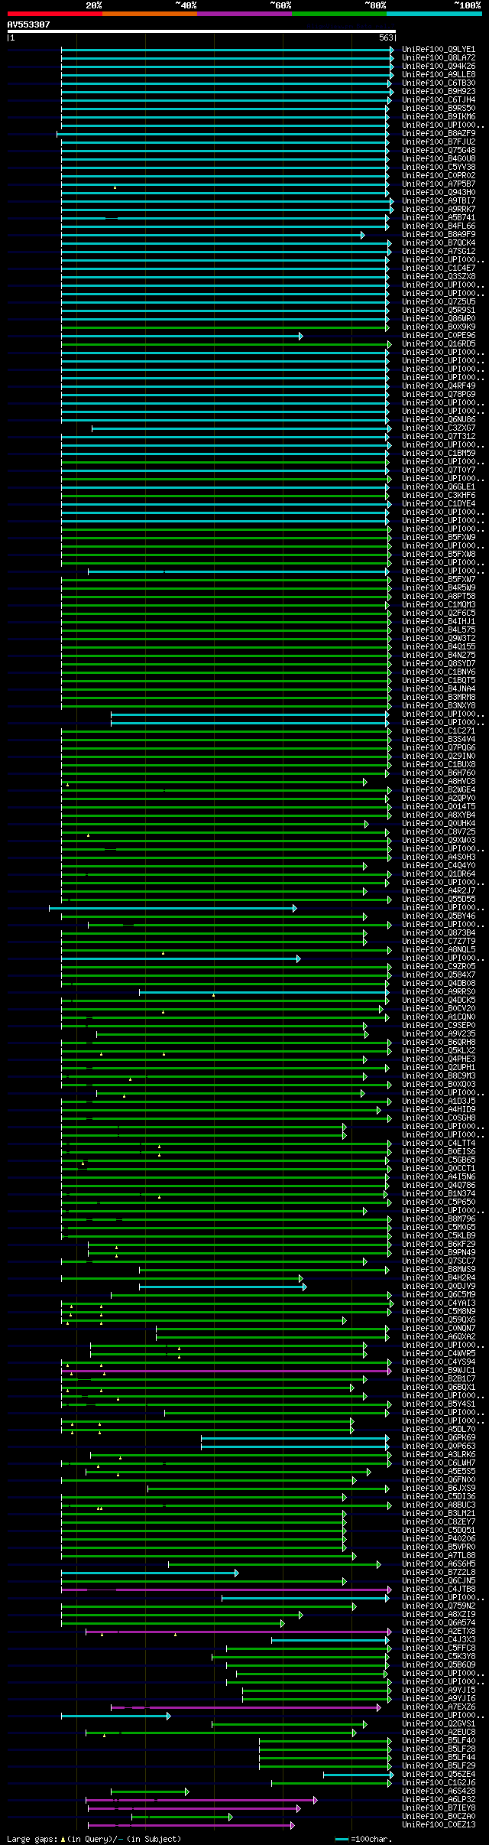Viewport: 489px width, 1845px height.
Task: Select the hit UniRef100_Q75G48
Action: (439, 151)
